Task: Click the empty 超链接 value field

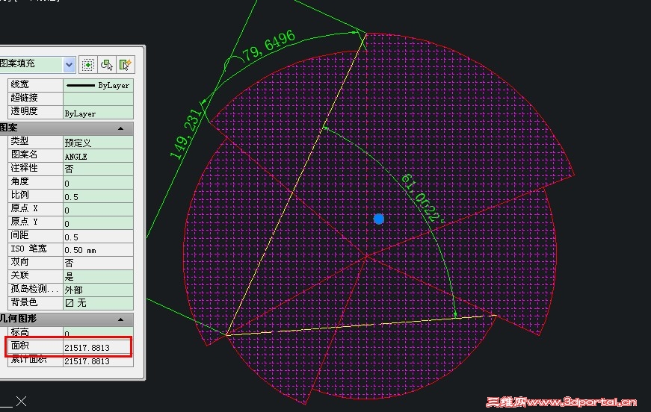Action: tap(98, 99)
